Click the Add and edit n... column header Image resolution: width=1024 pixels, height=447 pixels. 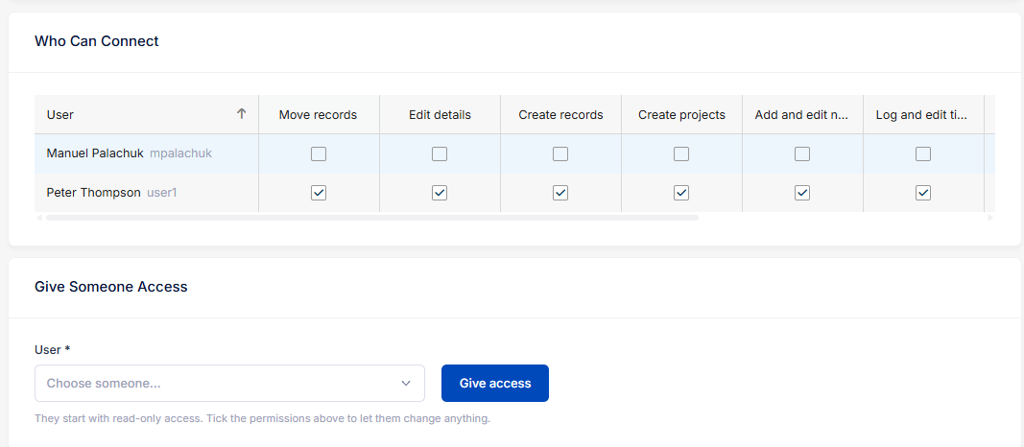802,115
